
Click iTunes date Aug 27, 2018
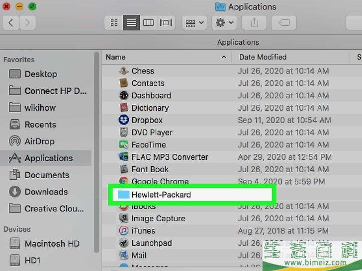283,231
